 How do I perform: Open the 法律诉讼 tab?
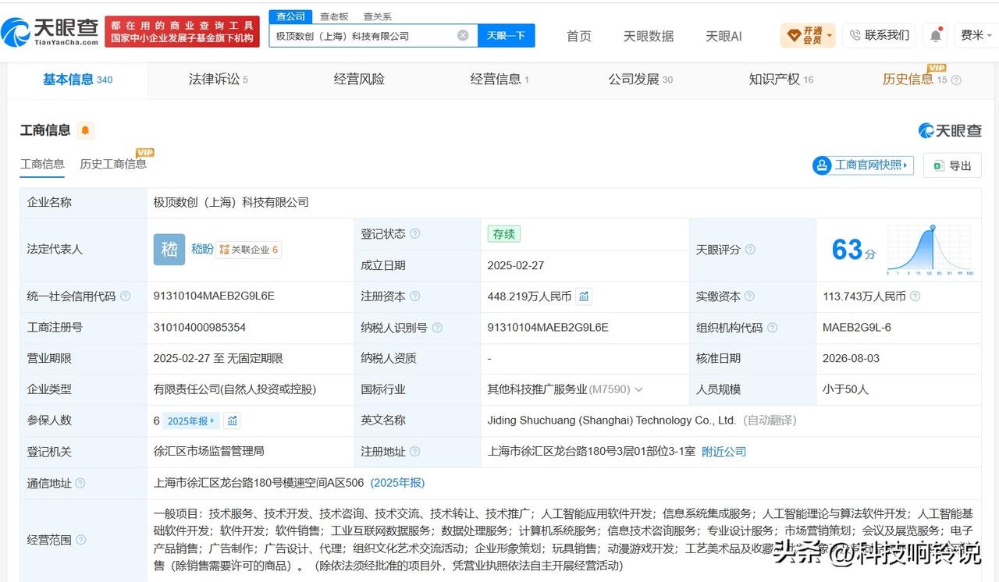218,80
